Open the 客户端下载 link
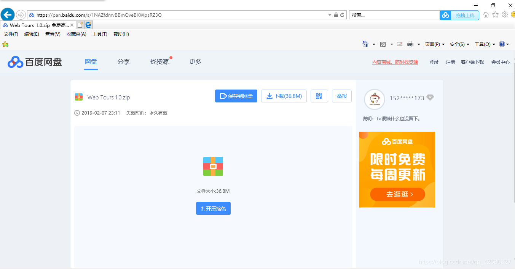Viewport: 515px width, 269px height. [x=472, y=62]
